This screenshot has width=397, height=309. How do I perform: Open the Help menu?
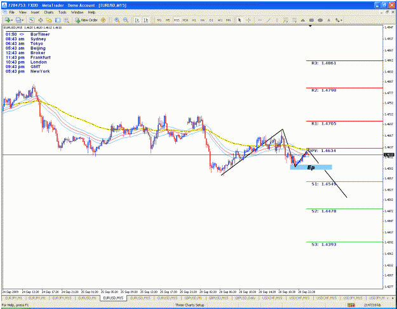(91, 12)
